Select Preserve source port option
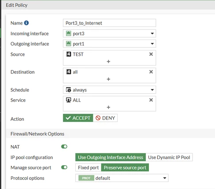The height and width of the screenshot is (189, 215). [125, 167]
